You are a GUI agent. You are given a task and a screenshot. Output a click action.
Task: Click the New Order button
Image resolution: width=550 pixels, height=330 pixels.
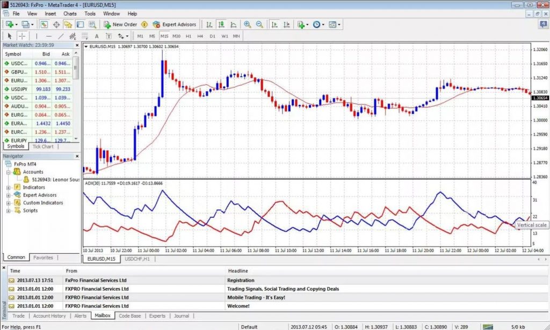[120, 24]
